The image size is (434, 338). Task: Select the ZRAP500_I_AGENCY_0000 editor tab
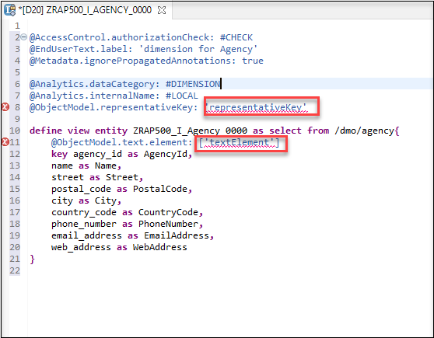click(x=86, y=10)
